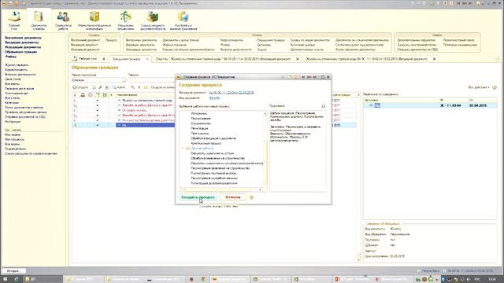Open the Все действия dropdown

(479, 87)
